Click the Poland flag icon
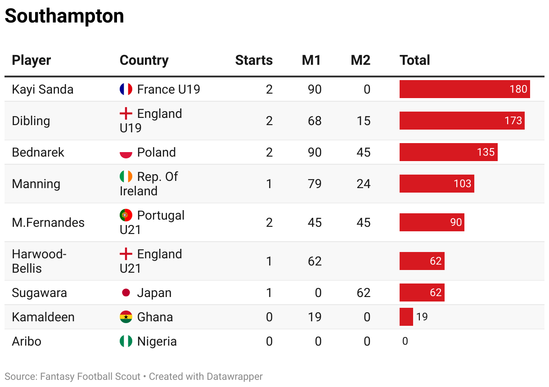 (126, 153)
